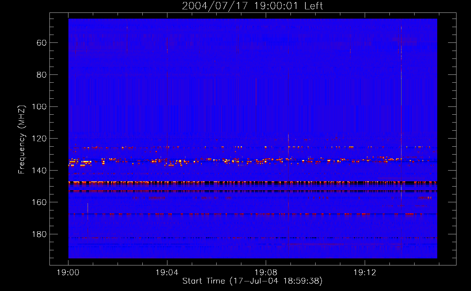This screenshot has height=291, width=471.
Task: Click the bright yellow vertical burst line near 19:13
Action: tap(401, 138)
